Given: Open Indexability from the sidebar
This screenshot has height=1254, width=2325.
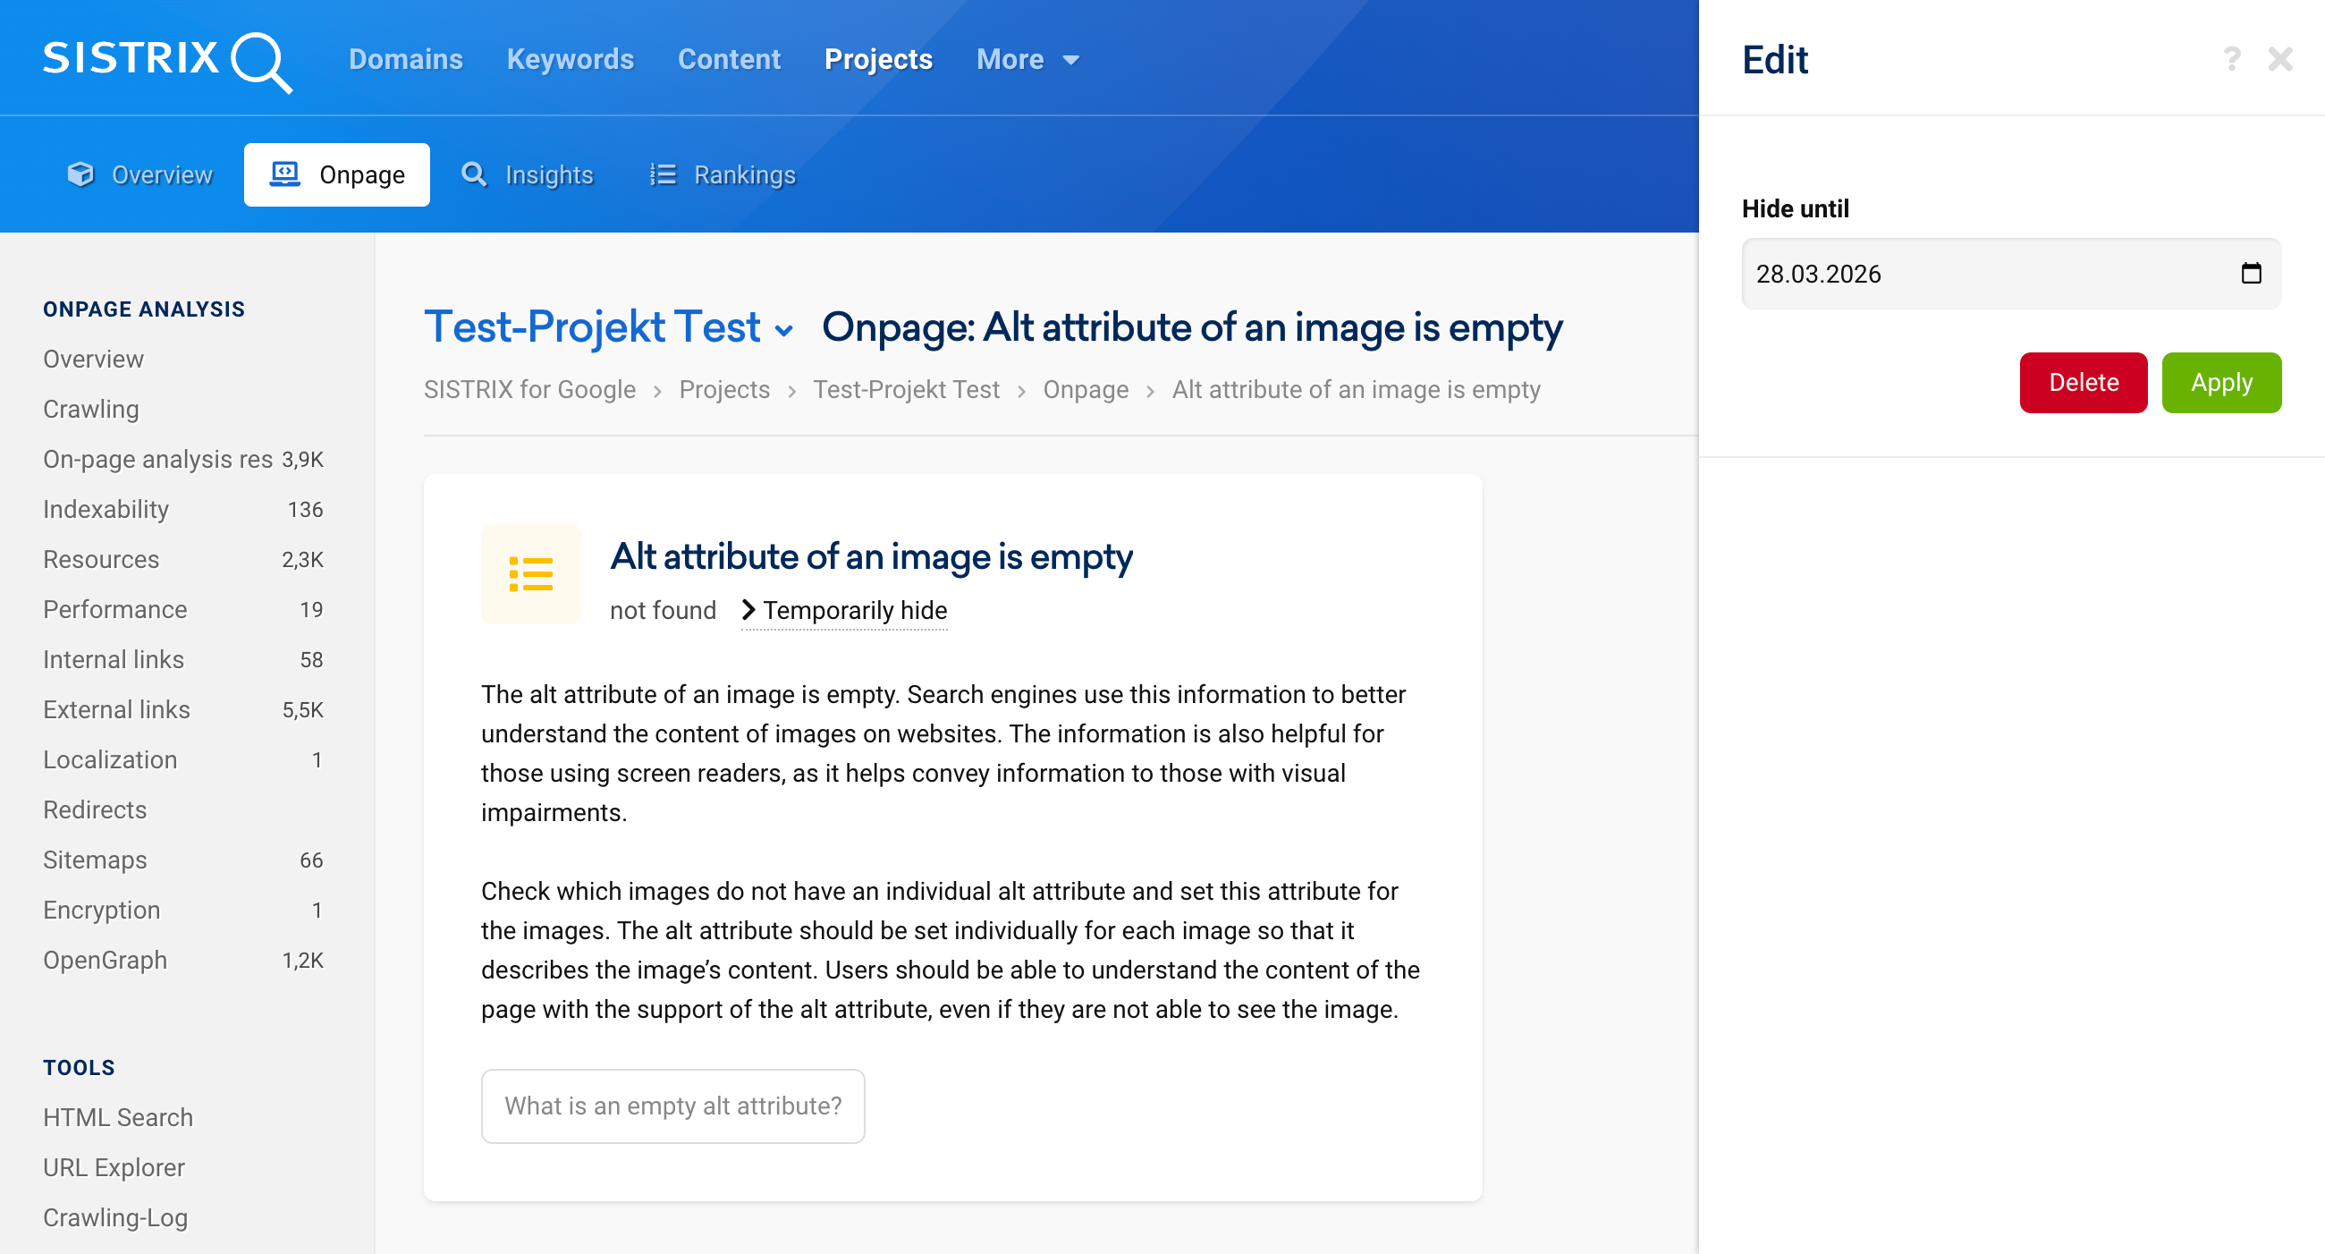Looking at the screenshot, I should click(105, 508).
